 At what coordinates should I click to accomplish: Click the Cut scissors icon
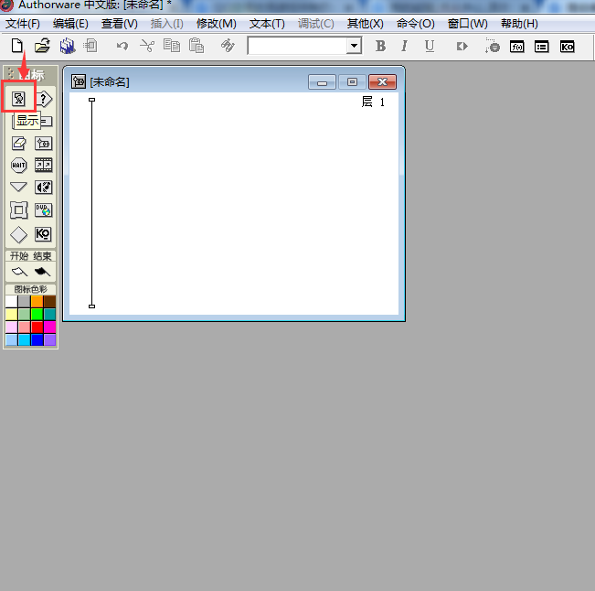pyautogui.click(x=147, y=46)
